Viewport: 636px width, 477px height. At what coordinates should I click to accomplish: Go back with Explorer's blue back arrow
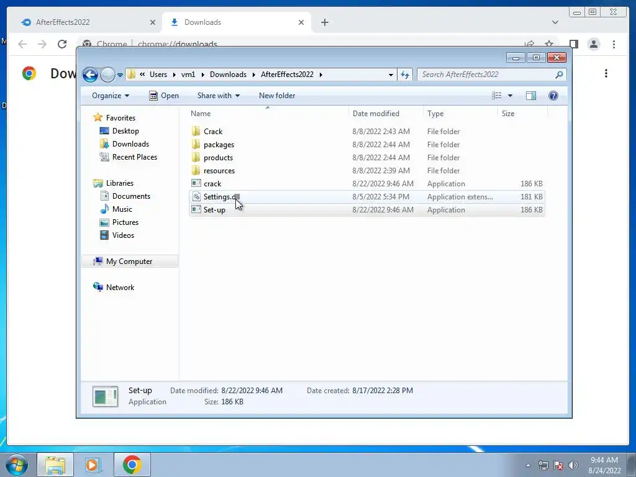90,75
